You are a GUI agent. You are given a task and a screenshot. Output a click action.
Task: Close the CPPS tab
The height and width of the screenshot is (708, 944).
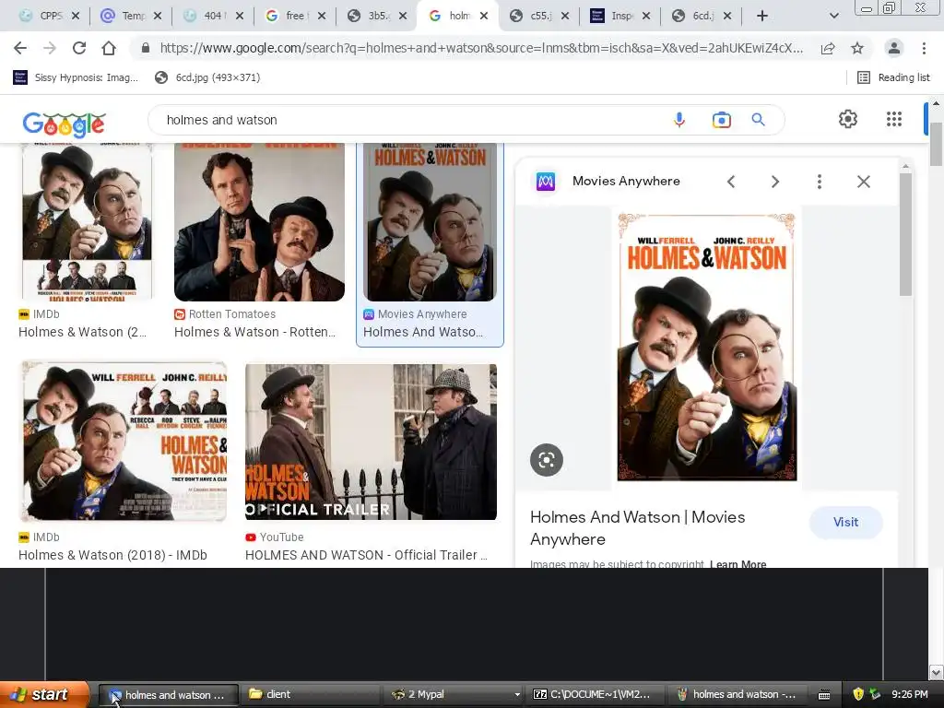(x=76, y=17)
